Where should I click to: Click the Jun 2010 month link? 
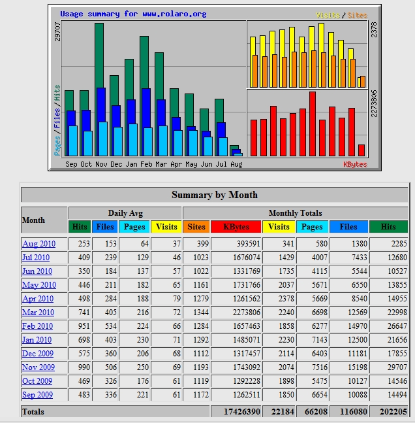click(x=37, y=271)
